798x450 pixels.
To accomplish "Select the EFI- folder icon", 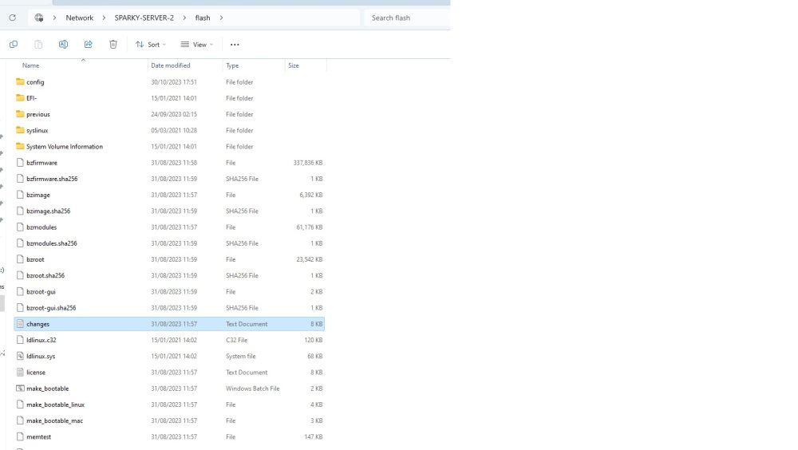I will point(20,97).
